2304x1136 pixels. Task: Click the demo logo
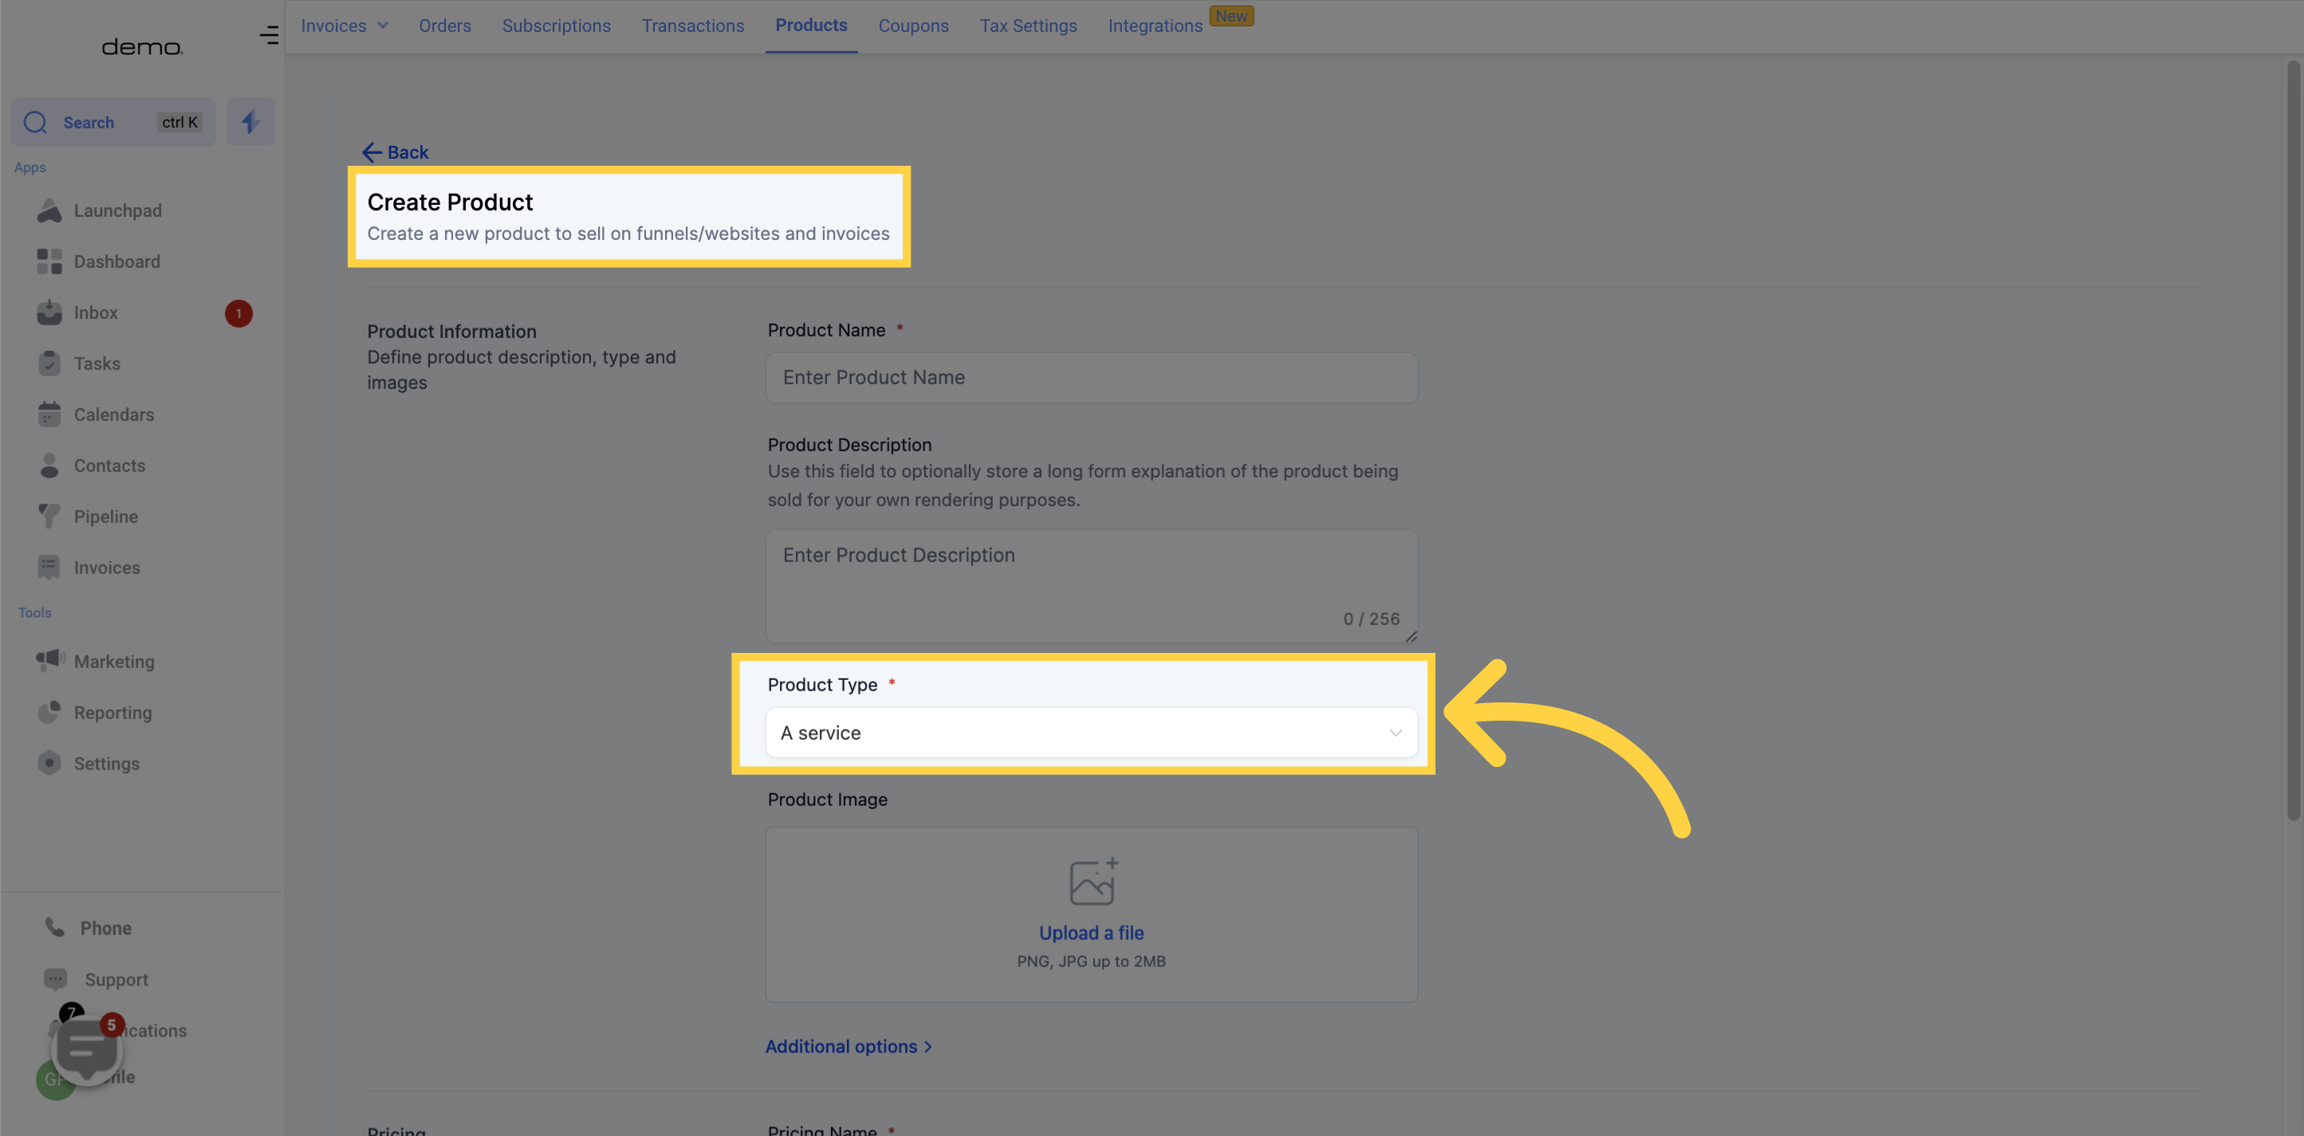coord(142,46)
